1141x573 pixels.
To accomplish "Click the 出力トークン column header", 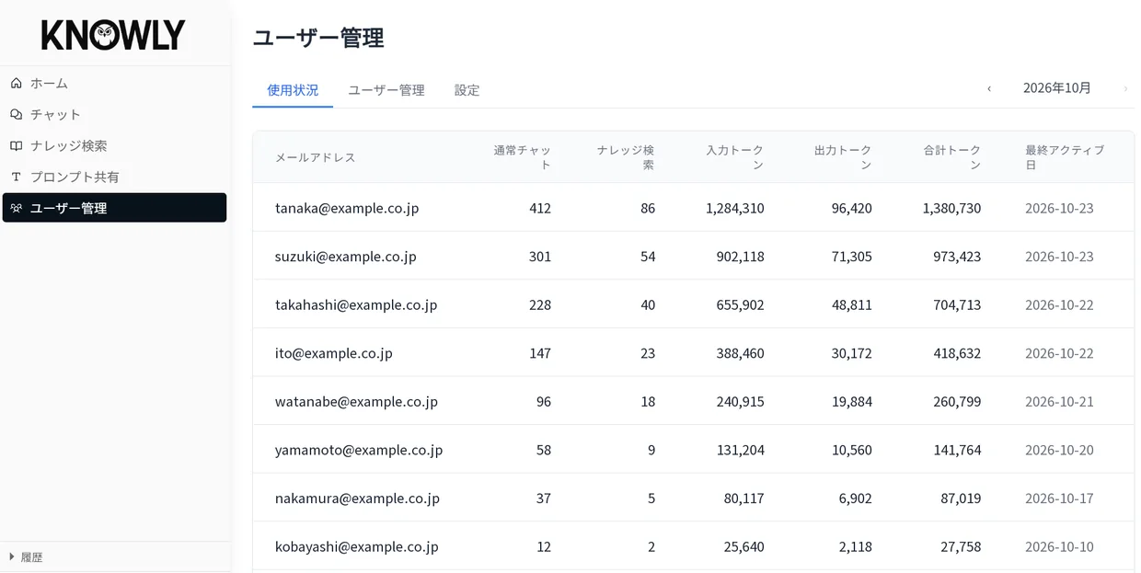I will [843, 157].
